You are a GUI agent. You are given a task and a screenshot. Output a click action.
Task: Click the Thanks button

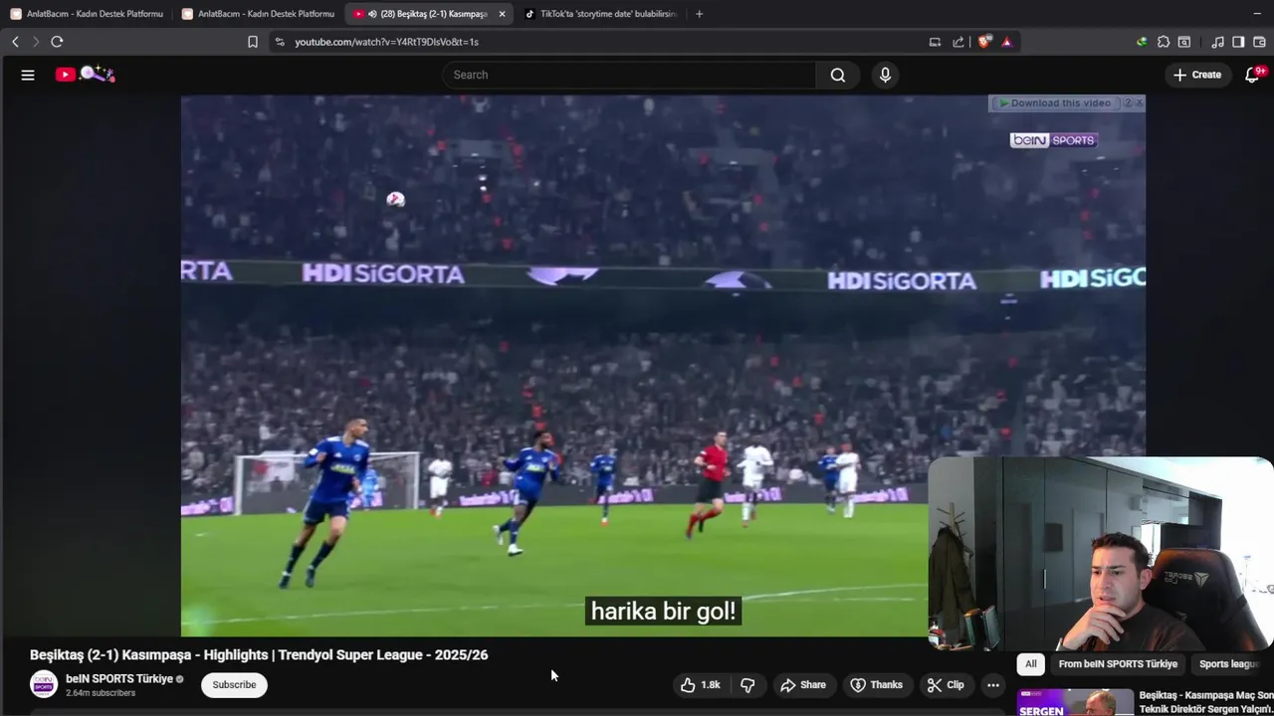click(876, 685)
